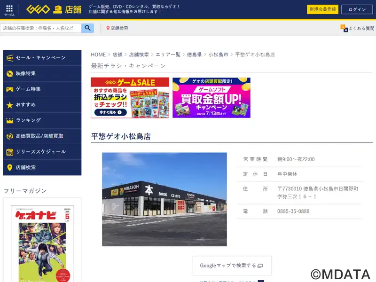Click Googleマップで検索する button

coord(232,266)
